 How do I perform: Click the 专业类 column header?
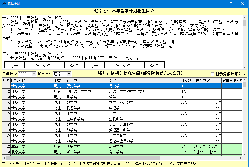[87, 80]
